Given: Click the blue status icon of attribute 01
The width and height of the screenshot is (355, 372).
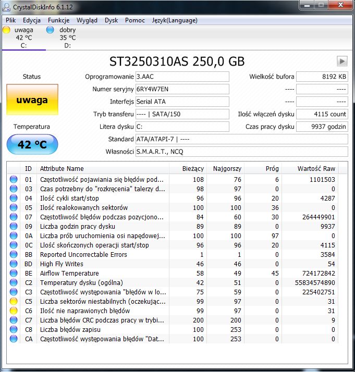Looking at the screenshot, I should point(14,179).
